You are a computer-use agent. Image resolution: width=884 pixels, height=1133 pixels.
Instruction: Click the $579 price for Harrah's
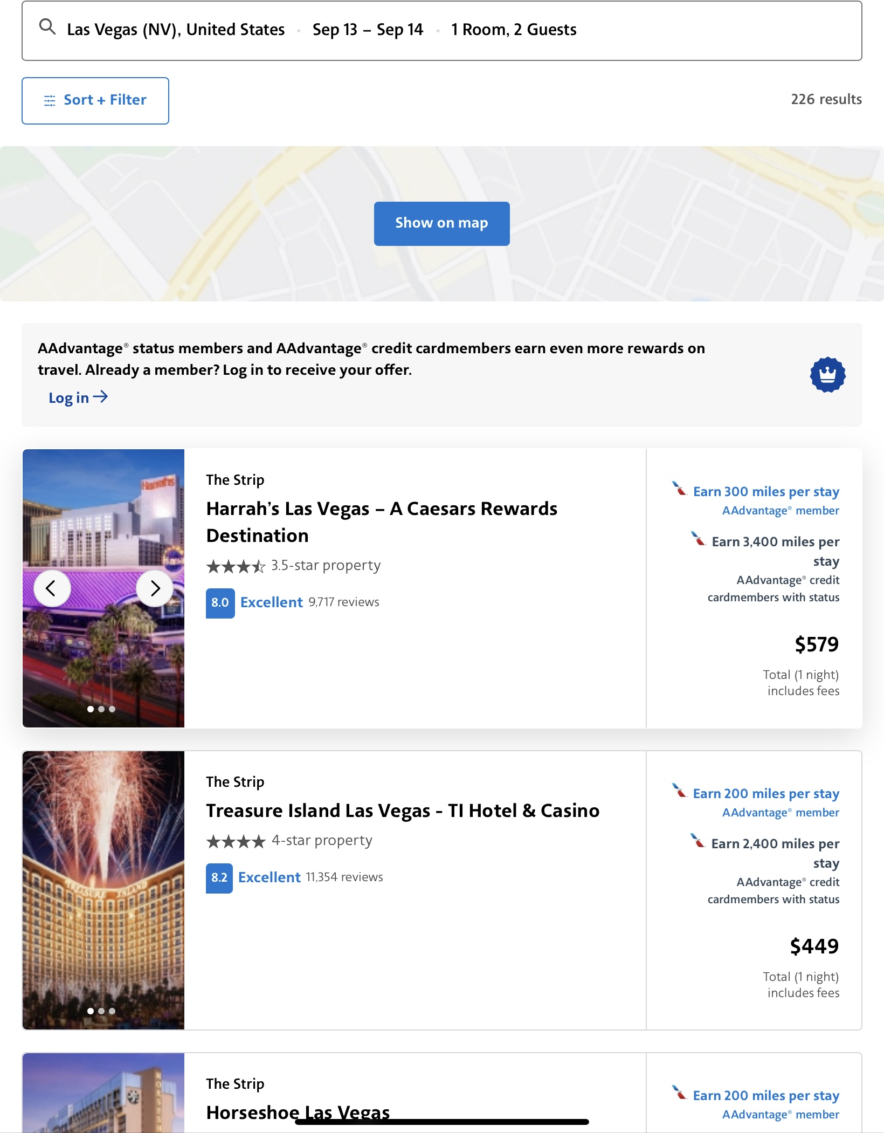[816, 644]
